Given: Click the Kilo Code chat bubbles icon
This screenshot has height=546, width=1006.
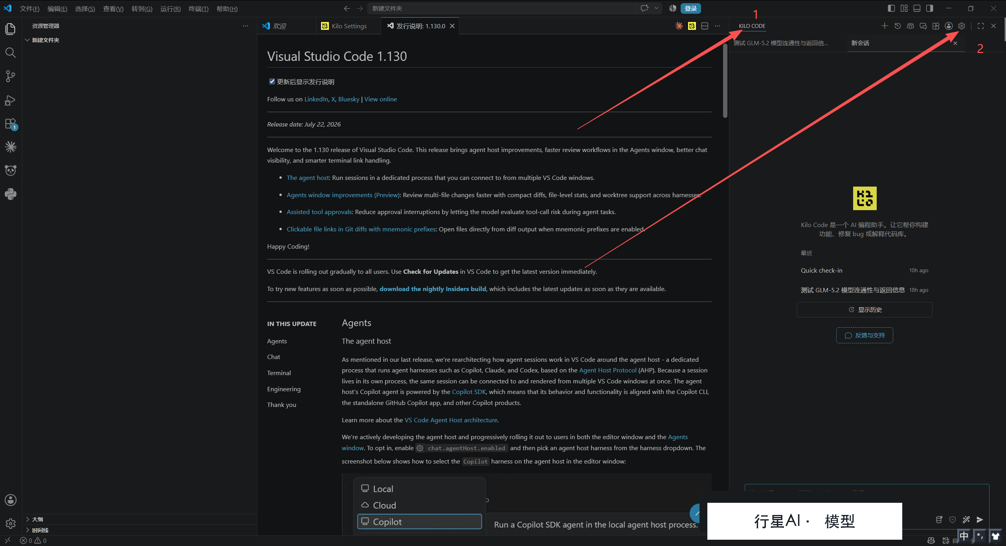Looking at the screenshot, I should pyautogui.click(x=923, y=26).
